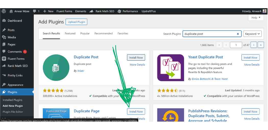Open the Yoast Duplicate Post title link
Screen dimensions: 268x130
coord(206,57)
